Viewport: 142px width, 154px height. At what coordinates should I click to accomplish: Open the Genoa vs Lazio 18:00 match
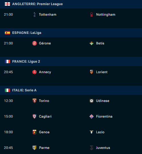71,132
